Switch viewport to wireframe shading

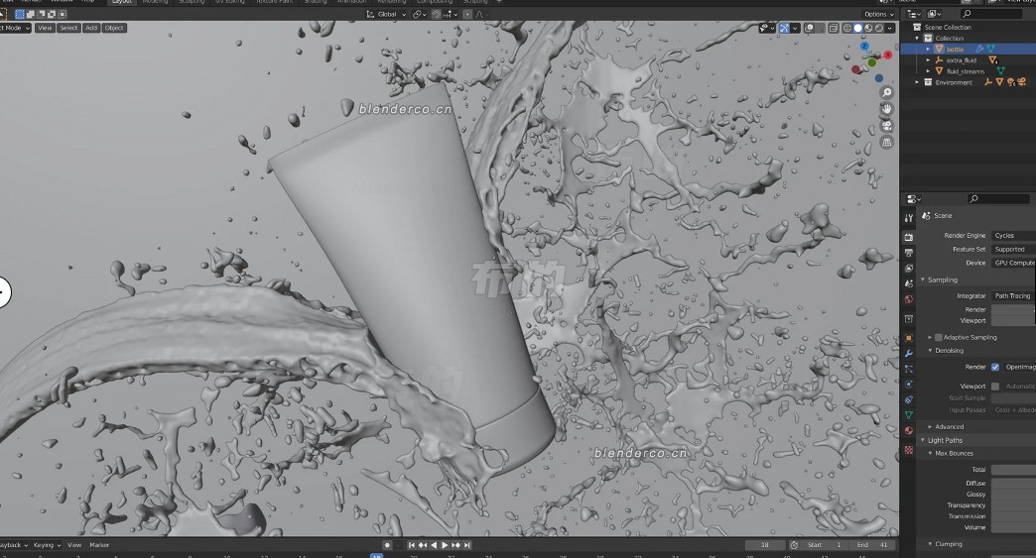coord(847,29)
